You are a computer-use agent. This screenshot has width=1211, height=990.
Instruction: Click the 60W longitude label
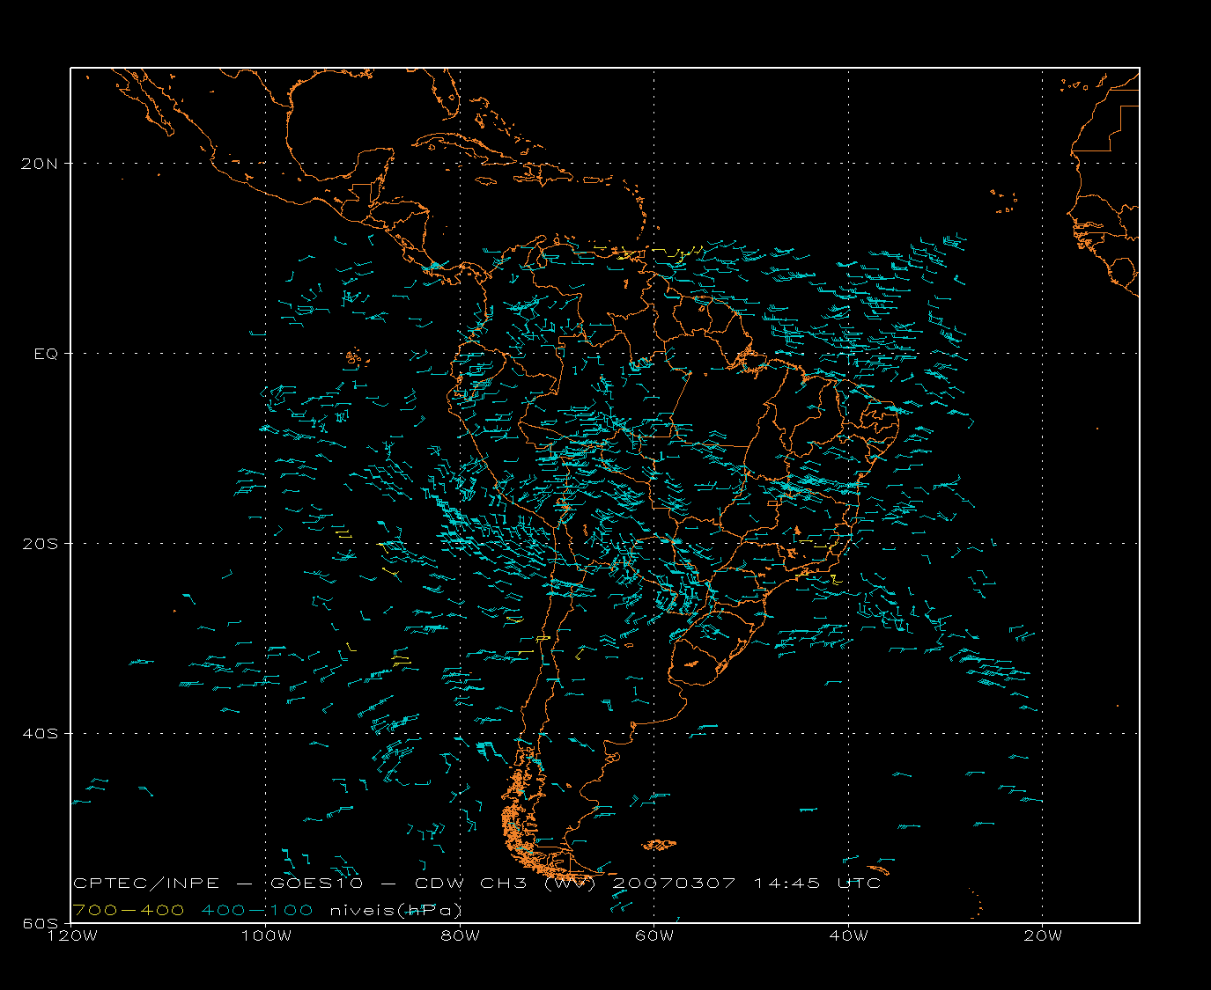654,935
